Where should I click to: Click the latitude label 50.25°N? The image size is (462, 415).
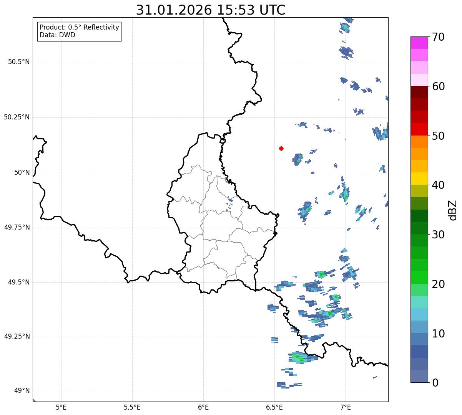pos(17,117)
